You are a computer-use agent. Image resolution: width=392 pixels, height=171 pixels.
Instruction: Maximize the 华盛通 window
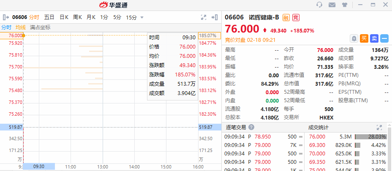click(373, 5)
